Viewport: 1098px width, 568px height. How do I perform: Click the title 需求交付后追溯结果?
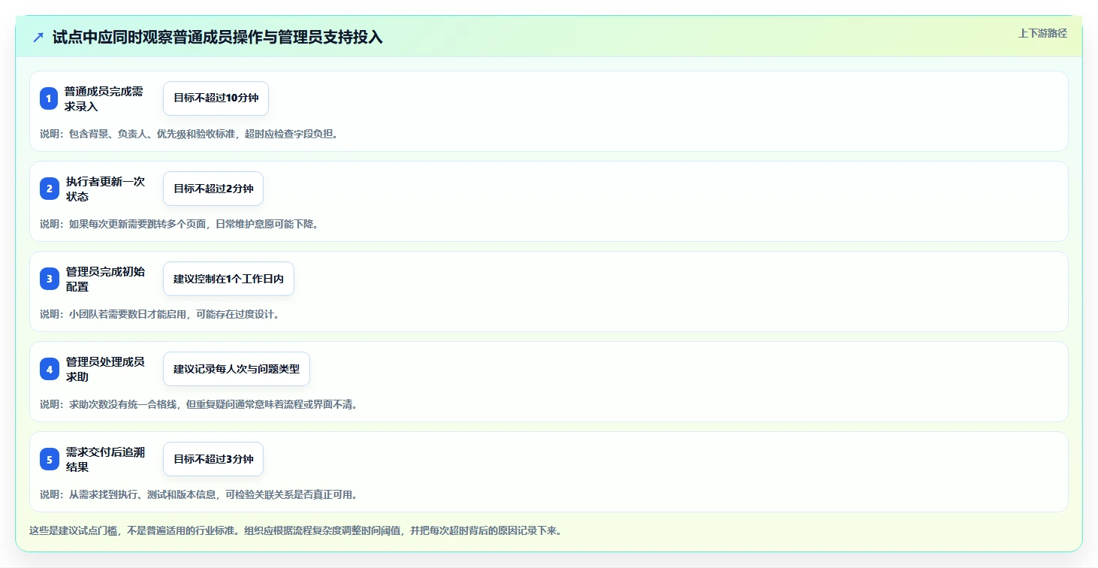105,459
